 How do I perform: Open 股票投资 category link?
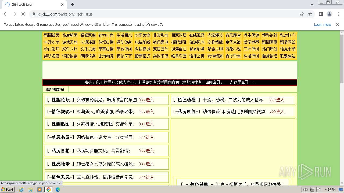click(142, 56)
